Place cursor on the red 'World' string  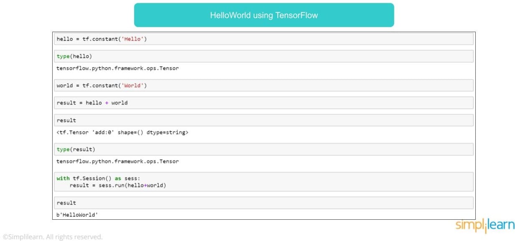(132, 85)
